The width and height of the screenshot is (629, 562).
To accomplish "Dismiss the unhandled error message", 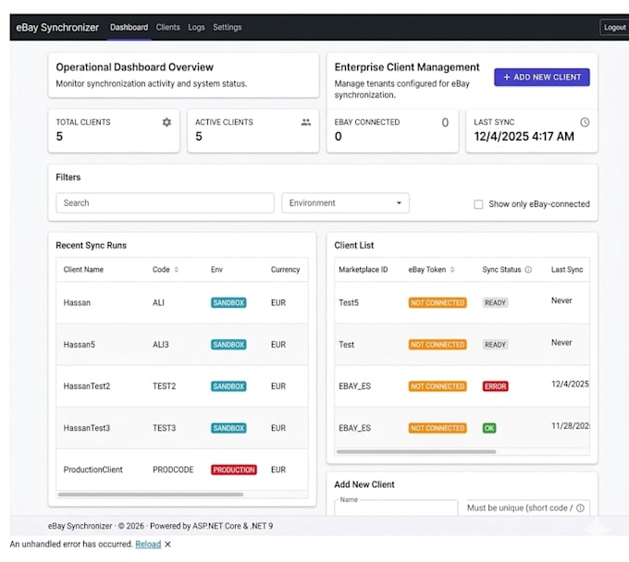I will tap(167, 544).
